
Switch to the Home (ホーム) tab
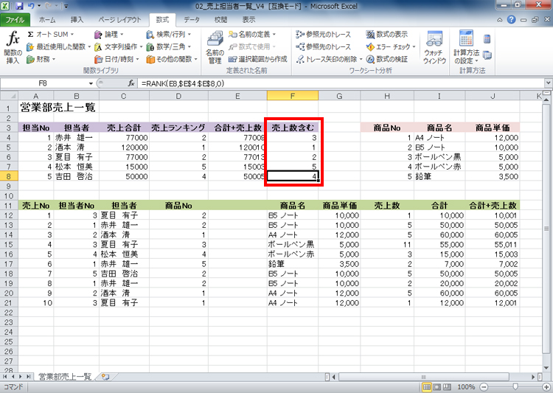tap(47, 20)
